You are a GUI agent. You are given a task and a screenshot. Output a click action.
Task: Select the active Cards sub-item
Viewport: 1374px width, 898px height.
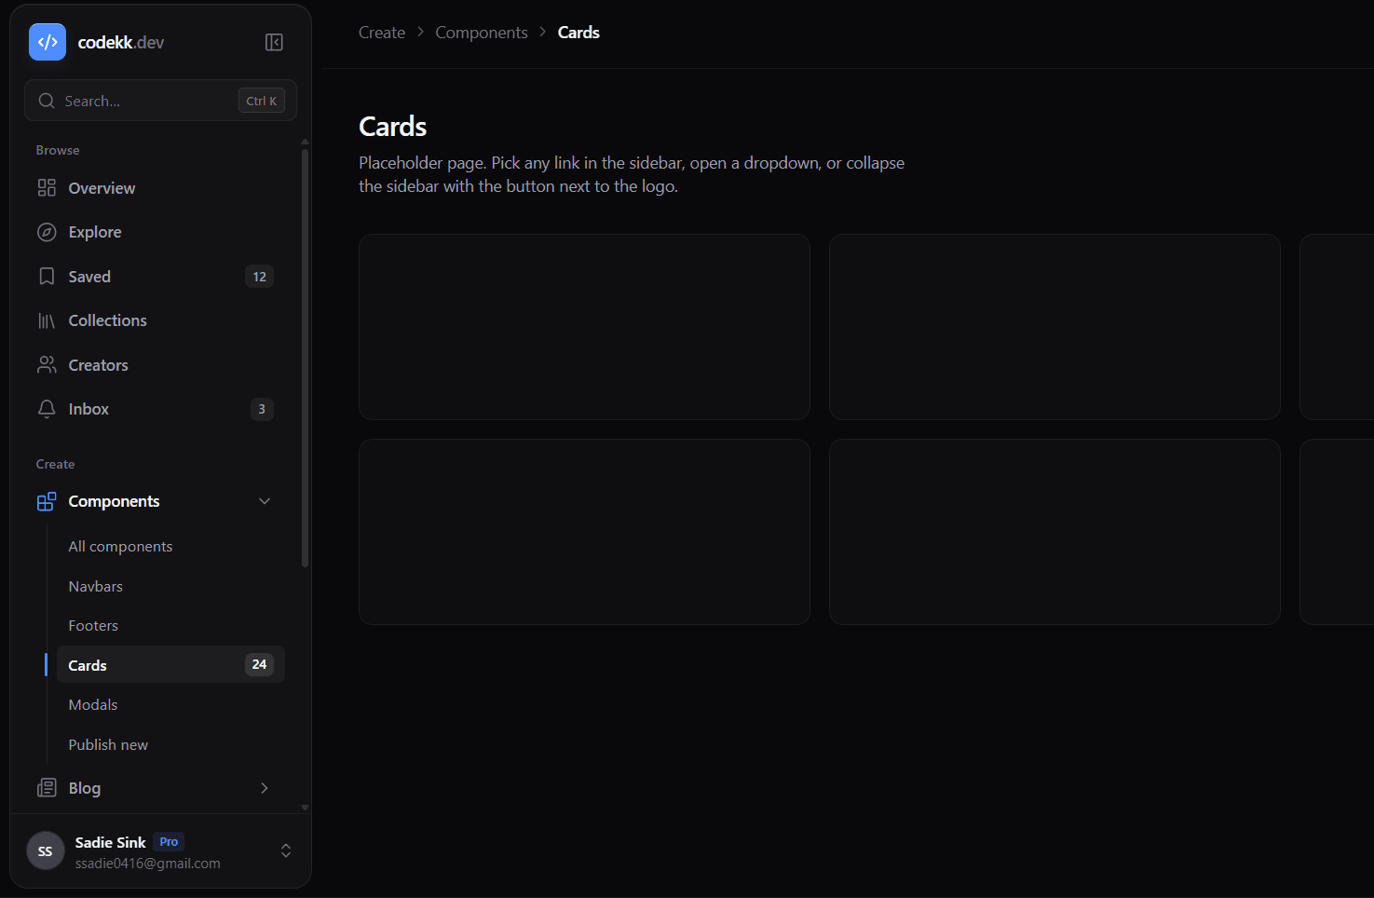[x=170, y=665]
